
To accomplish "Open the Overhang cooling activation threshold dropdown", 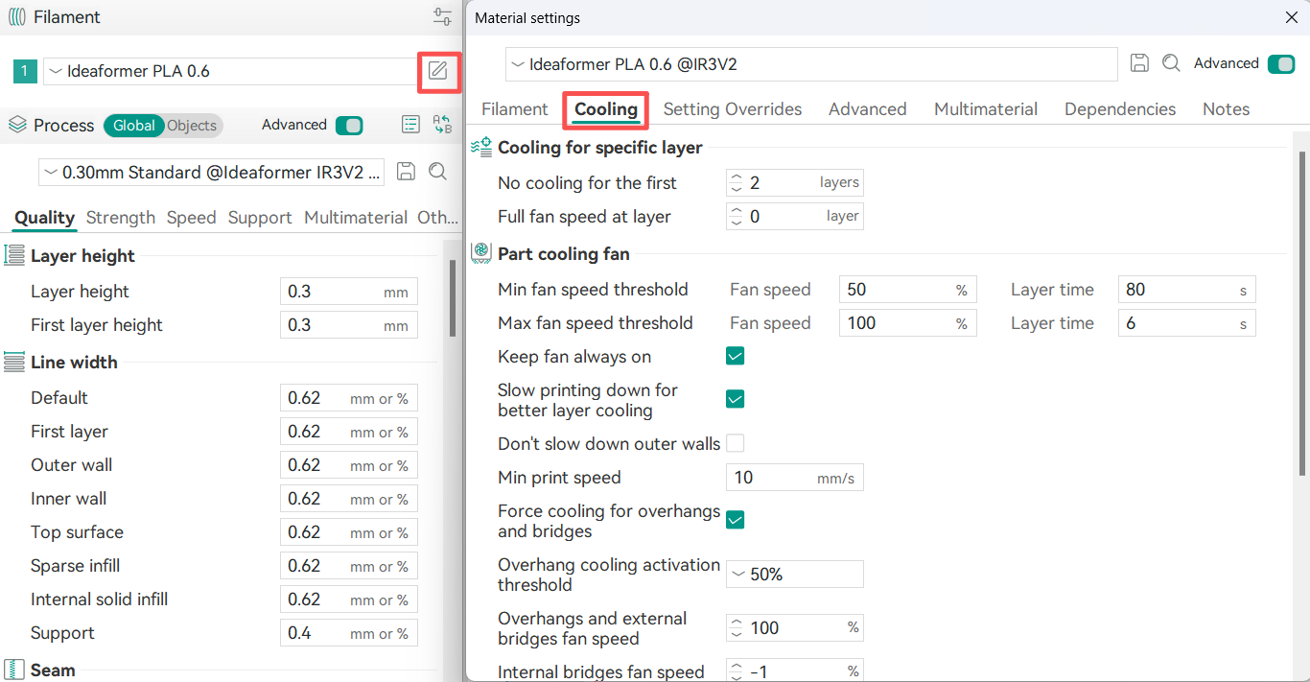I will pyautogui.click(x=795, y=575).
